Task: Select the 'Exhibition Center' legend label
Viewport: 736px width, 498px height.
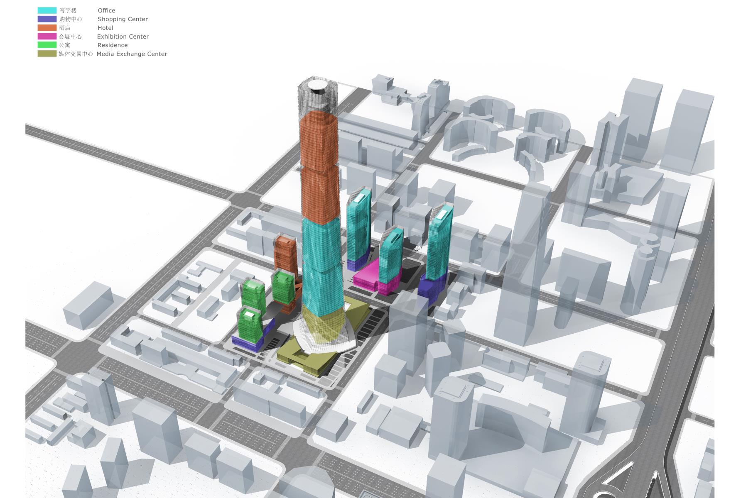Action: (x=123, y=37)
